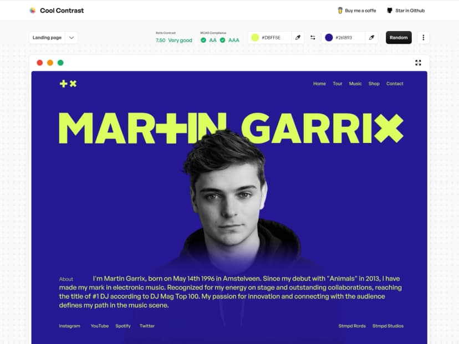
Task: Click the coffee cup icon
Action: coord(340,11)
